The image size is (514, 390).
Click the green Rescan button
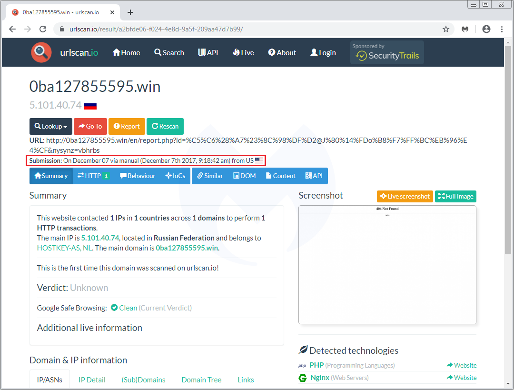[165, 126]
